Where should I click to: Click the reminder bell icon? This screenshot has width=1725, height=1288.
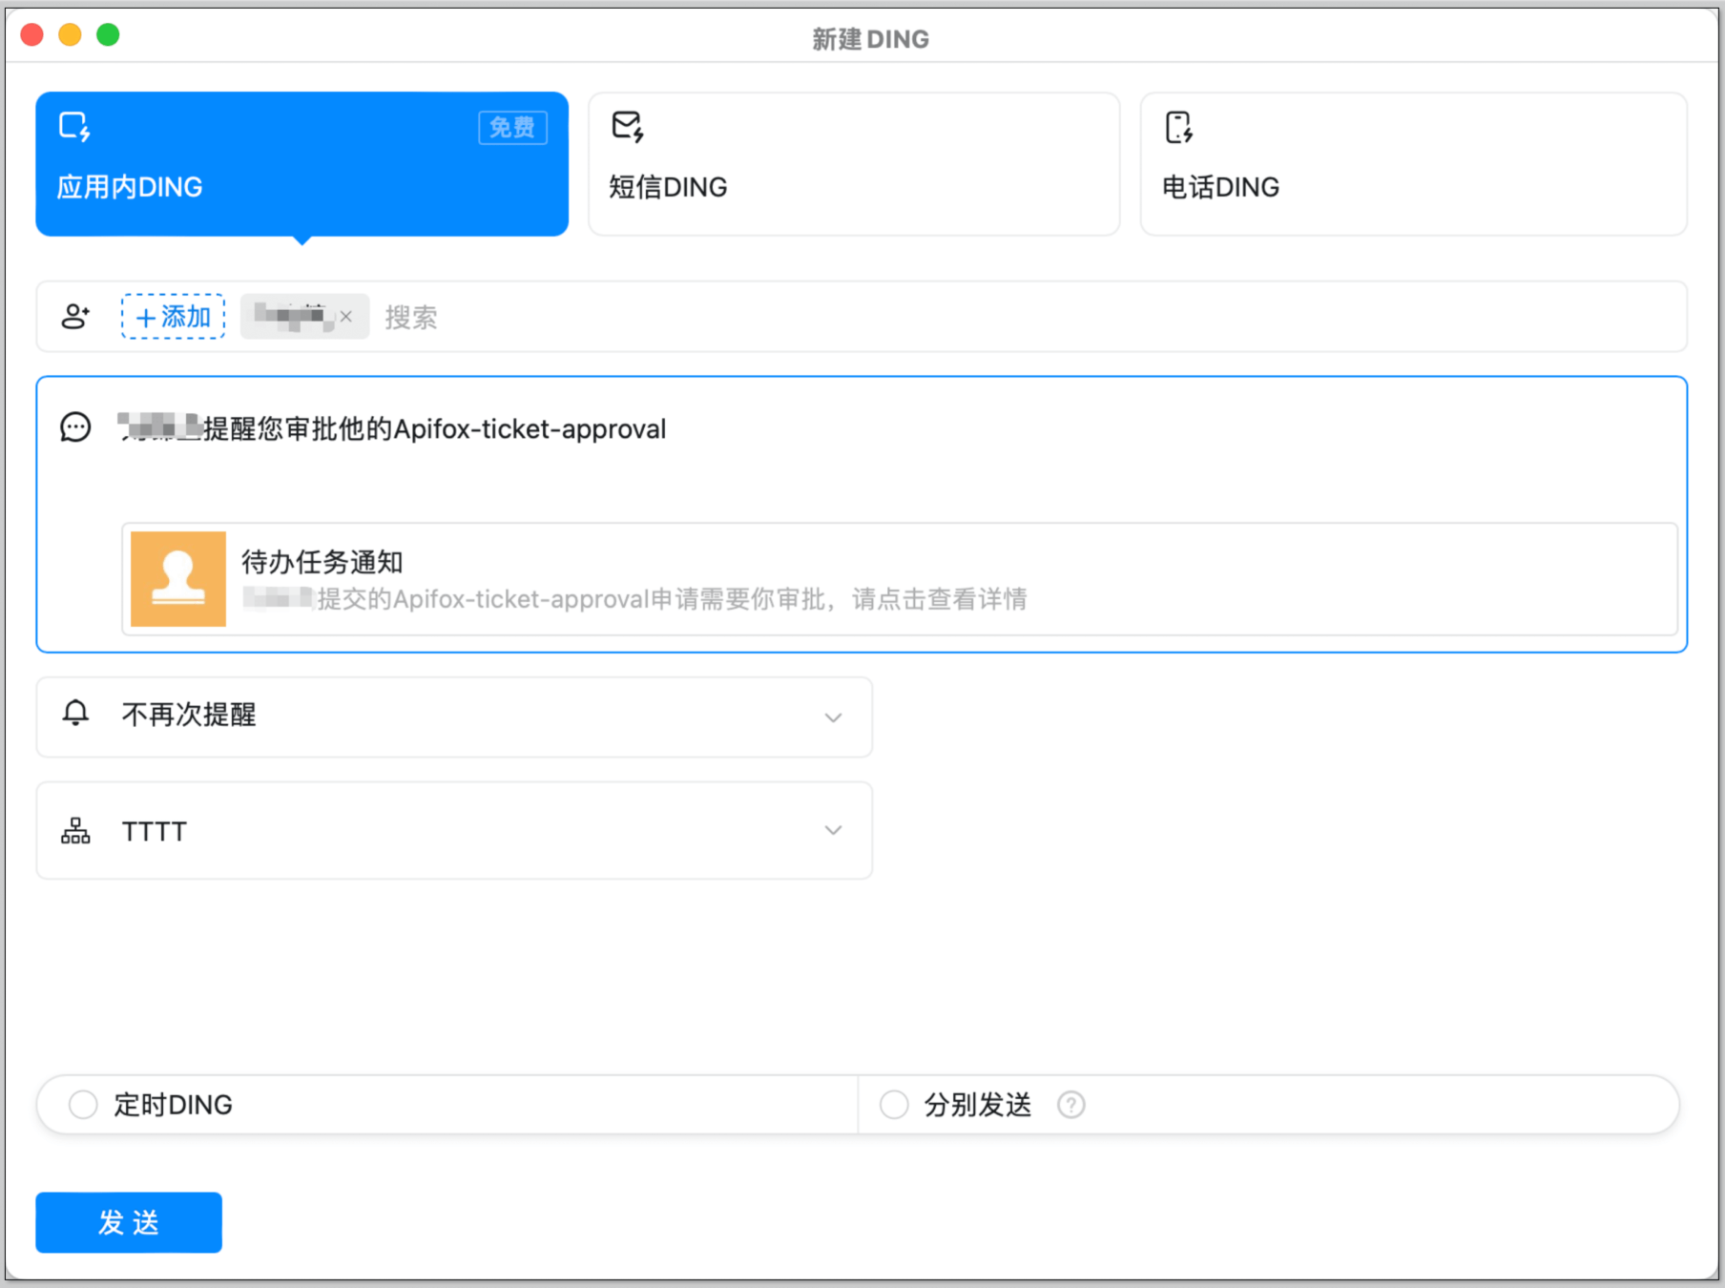coord(75,714)
